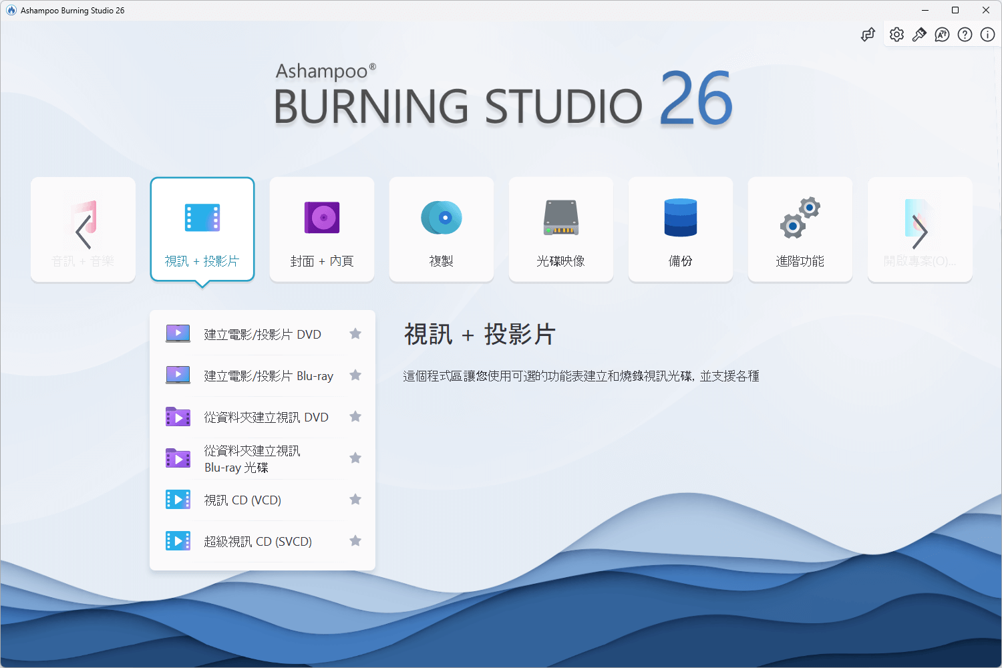This screenshot has width=1002, height=668.
Task: Select 視訊 CD (VCD) entry
Action: [263, 500]
